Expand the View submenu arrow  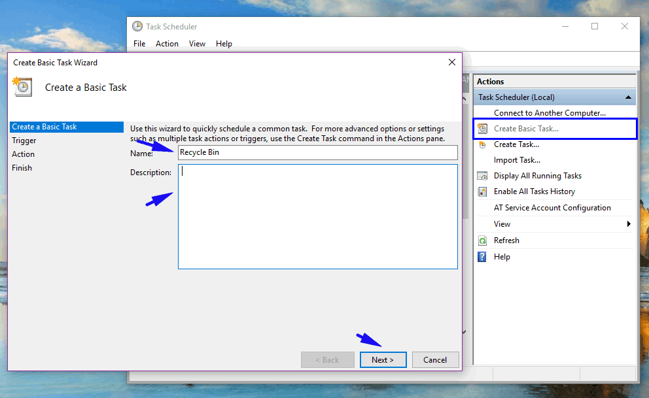coord(629,224)
